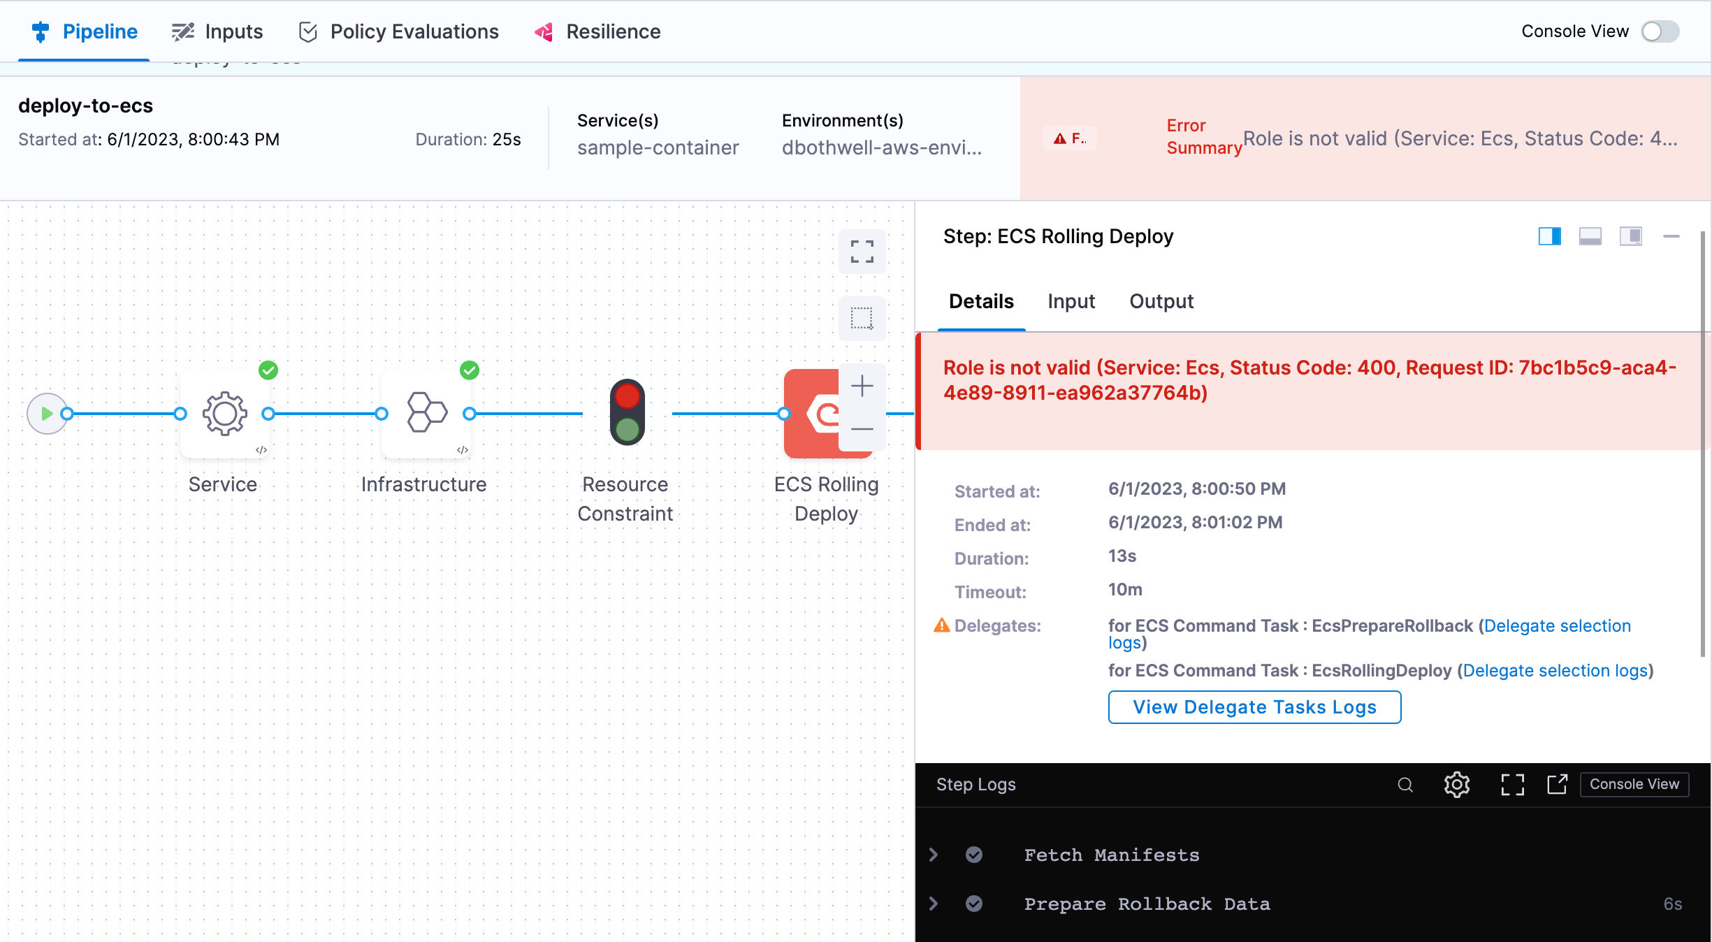The width and height of the screenshot is (1712, 942).
Task: Select the Infrastructure stage hexagon icon
Action: tap(426, 414)
